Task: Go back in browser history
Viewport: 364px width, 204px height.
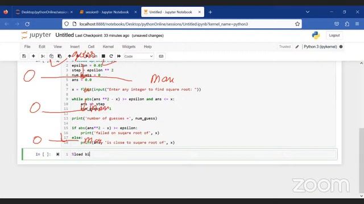Action: coord(6,24)
